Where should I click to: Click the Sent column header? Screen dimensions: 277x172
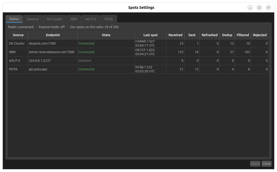click(192, 35)
